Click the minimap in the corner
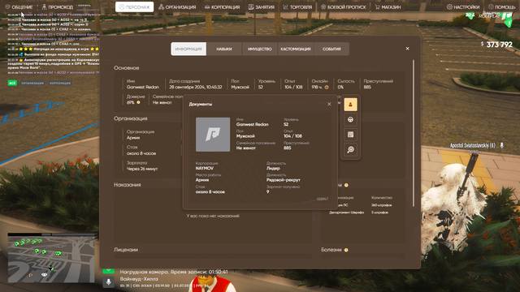Viewport: 520px width, 292px height. click(51, 258)
